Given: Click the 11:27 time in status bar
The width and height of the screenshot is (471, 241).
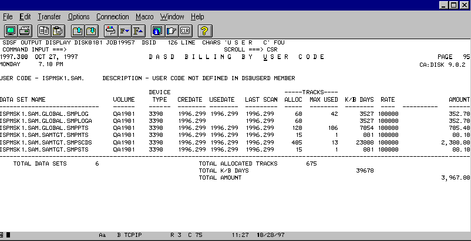Looking at the screenshot, I should point(240,235).
